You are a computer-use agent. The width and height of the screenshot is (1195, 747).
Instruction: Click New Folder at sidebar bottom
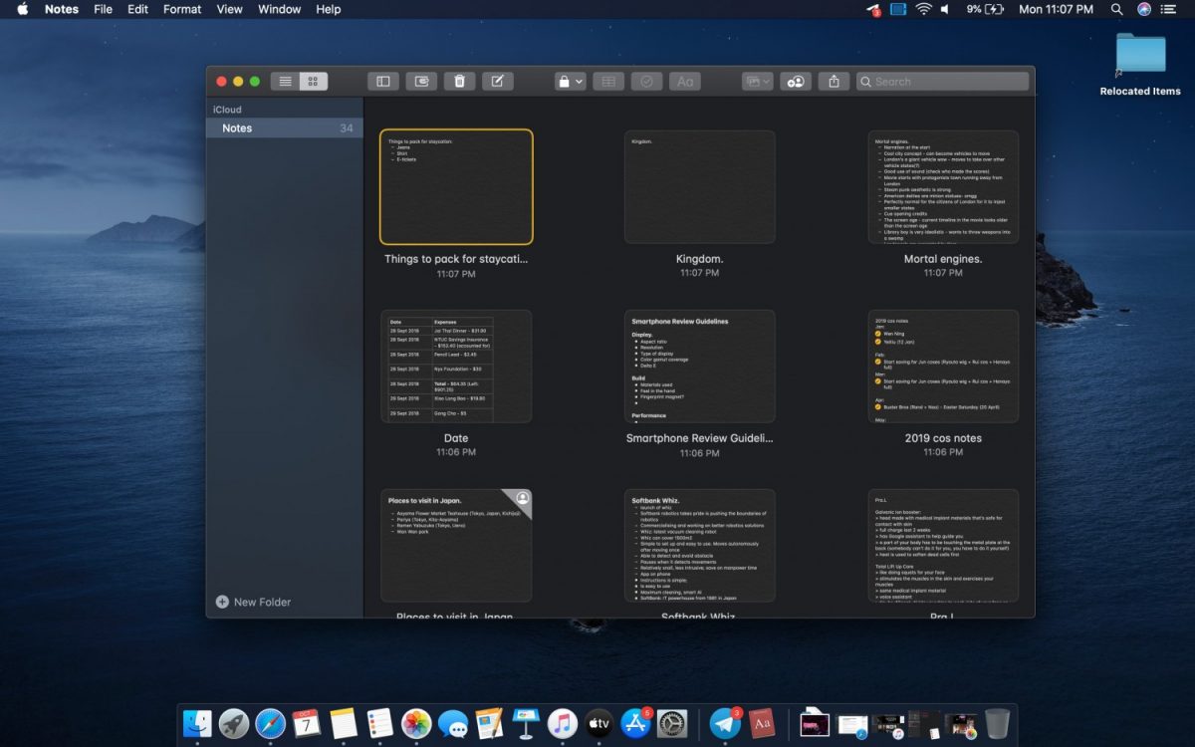tap(253, 602)
